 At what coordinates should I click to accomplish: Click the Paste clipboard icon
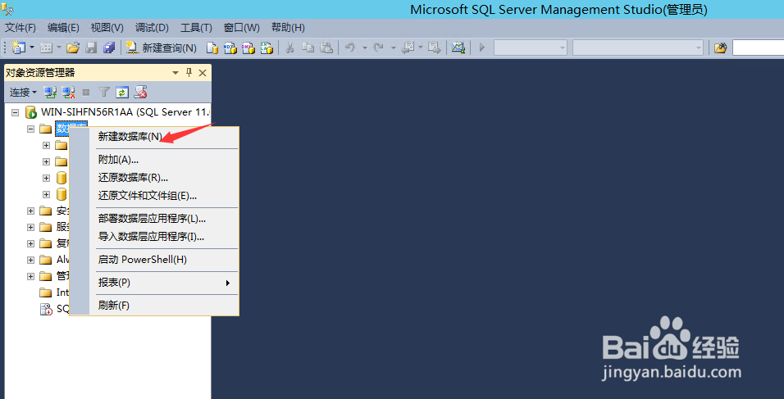coord(326,48)
